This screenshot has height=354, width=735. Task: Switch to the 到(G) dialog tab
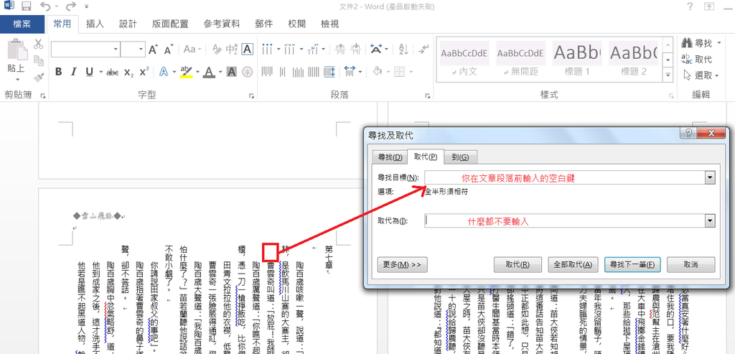[x=461, y=157]
